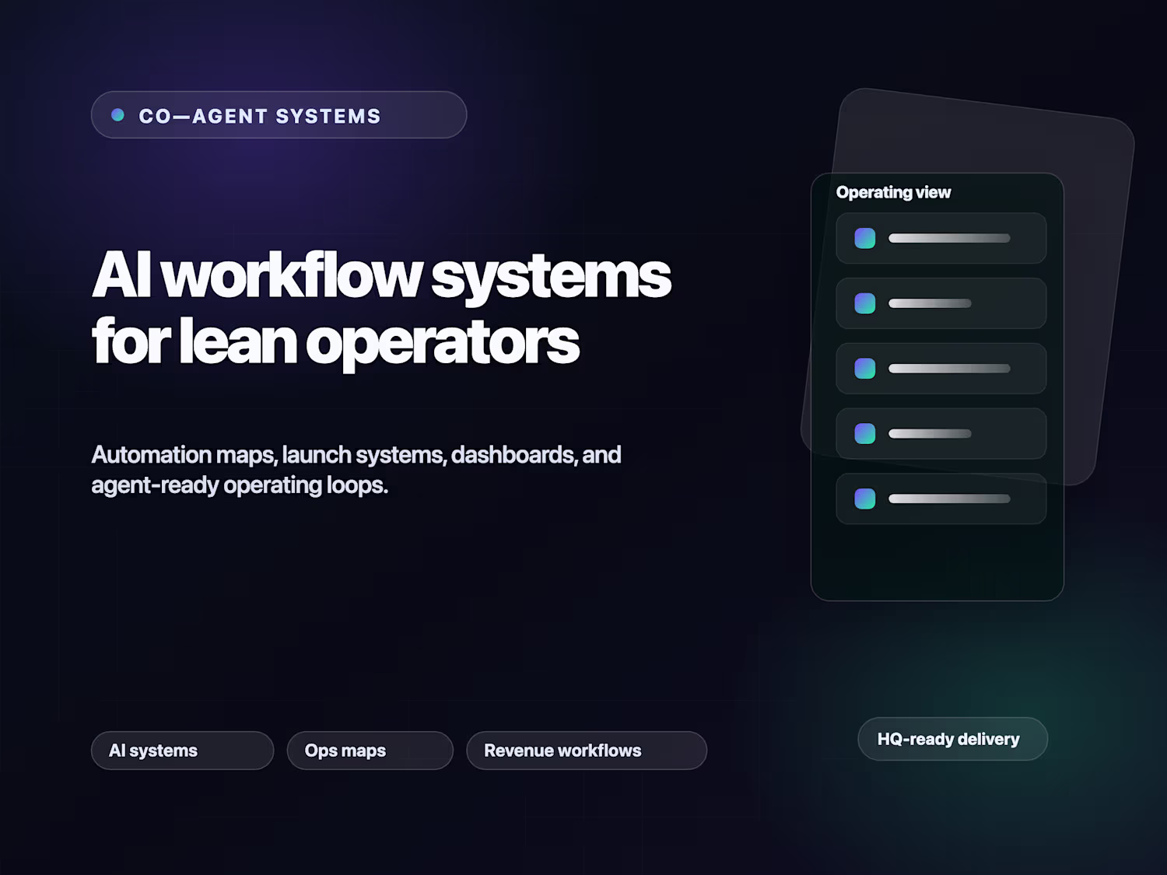Click the Automation maps subtitle text
Image resolution: width=1167 pixels, height=875 pixels.
point(356,470)
